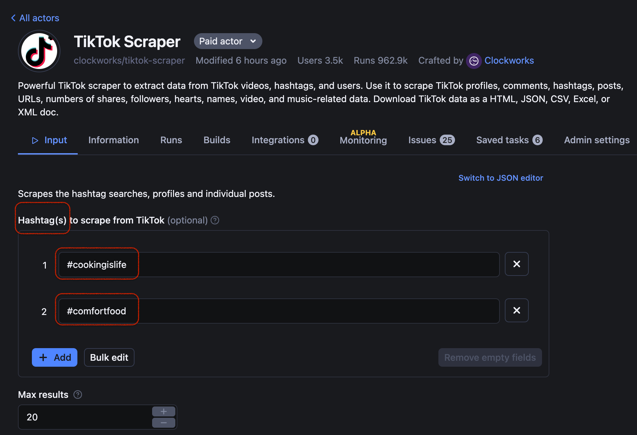This screenshot has width=637, height=435.
Task: Switch to the Runs tab
Action: tap(171, 140)
